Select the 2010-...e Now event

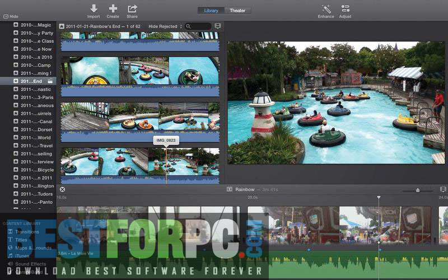coord(36,49)
